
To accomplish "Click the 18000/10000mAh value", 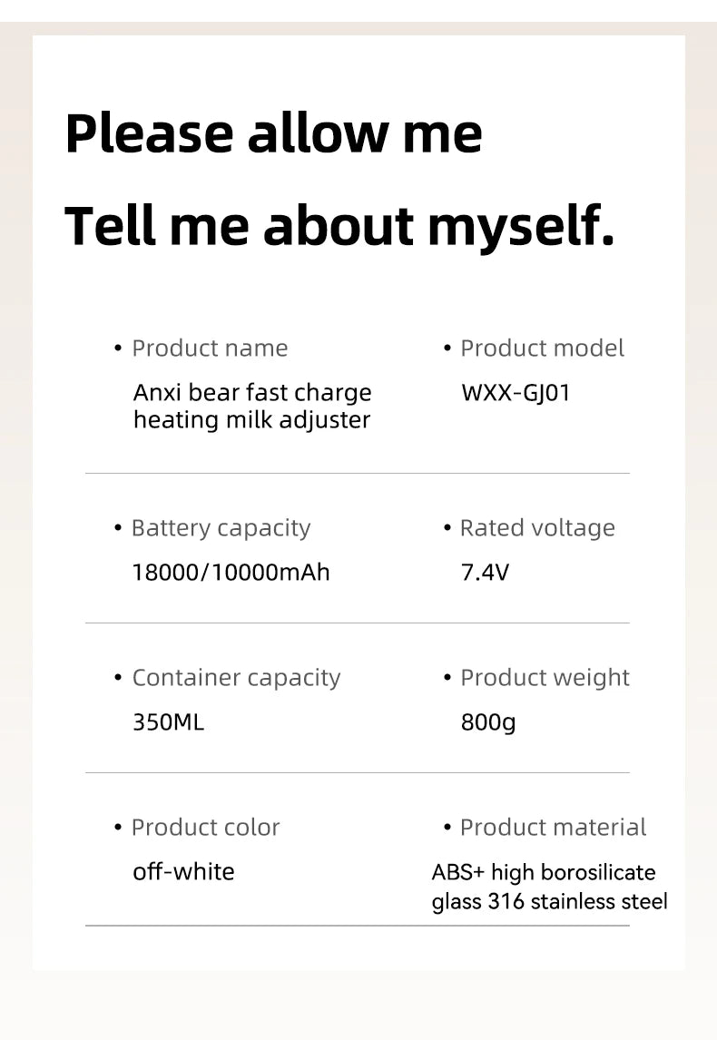I will 231,573.
